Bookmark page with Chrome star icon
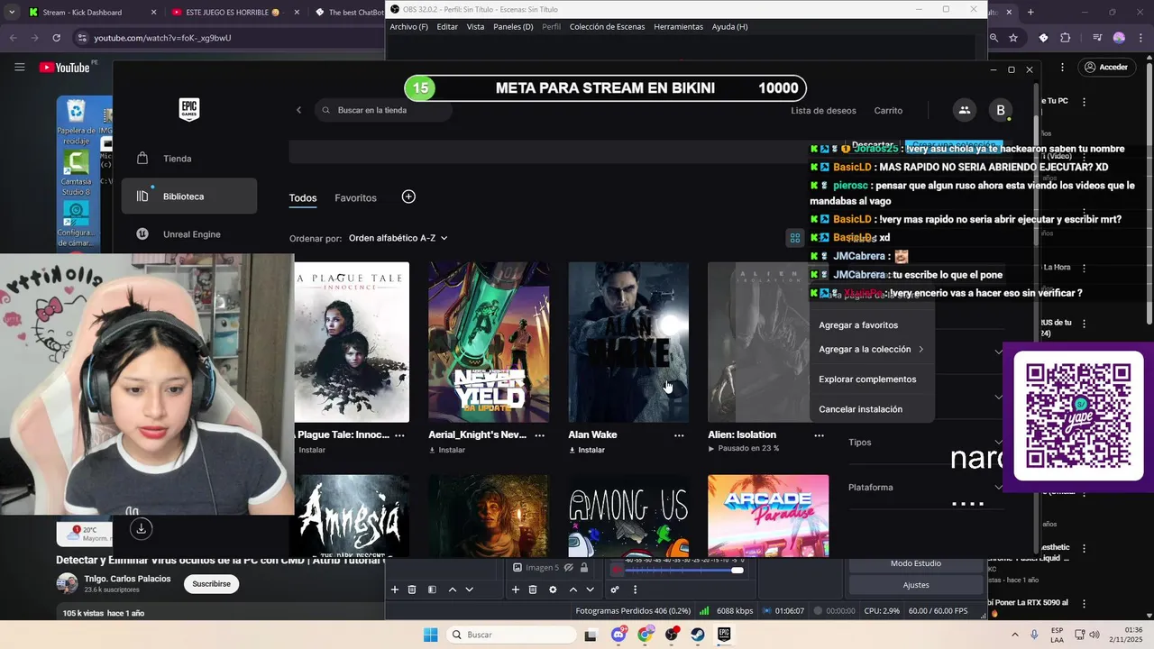Screen dimensions: 1154x649 click(1013, 38)
